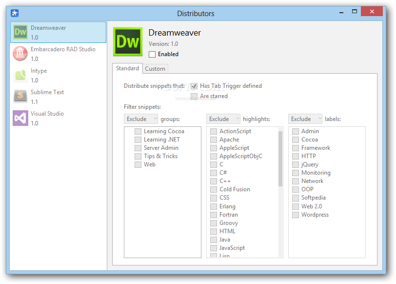Switch to the Custom tab
Screen dimensions: 396x284
(155, 69)
